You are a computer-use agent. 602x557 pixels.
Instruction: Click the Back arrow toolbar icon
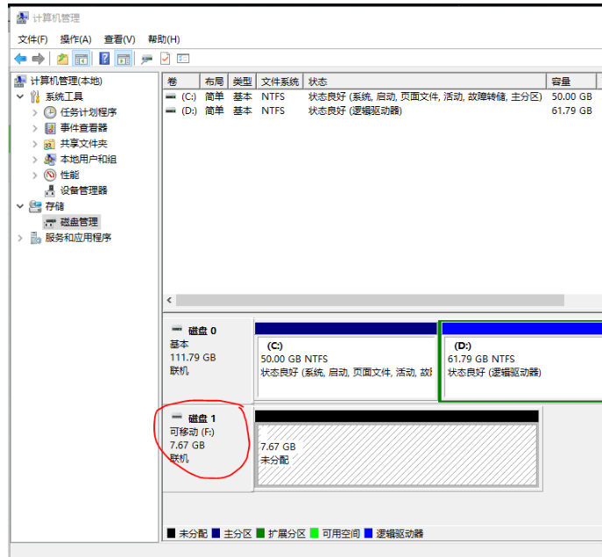[20, 59]
